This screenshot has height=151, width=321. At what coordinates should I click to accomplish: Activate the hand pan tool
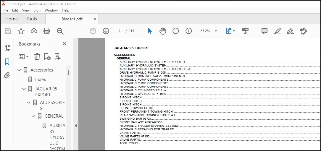coord(163,31)
